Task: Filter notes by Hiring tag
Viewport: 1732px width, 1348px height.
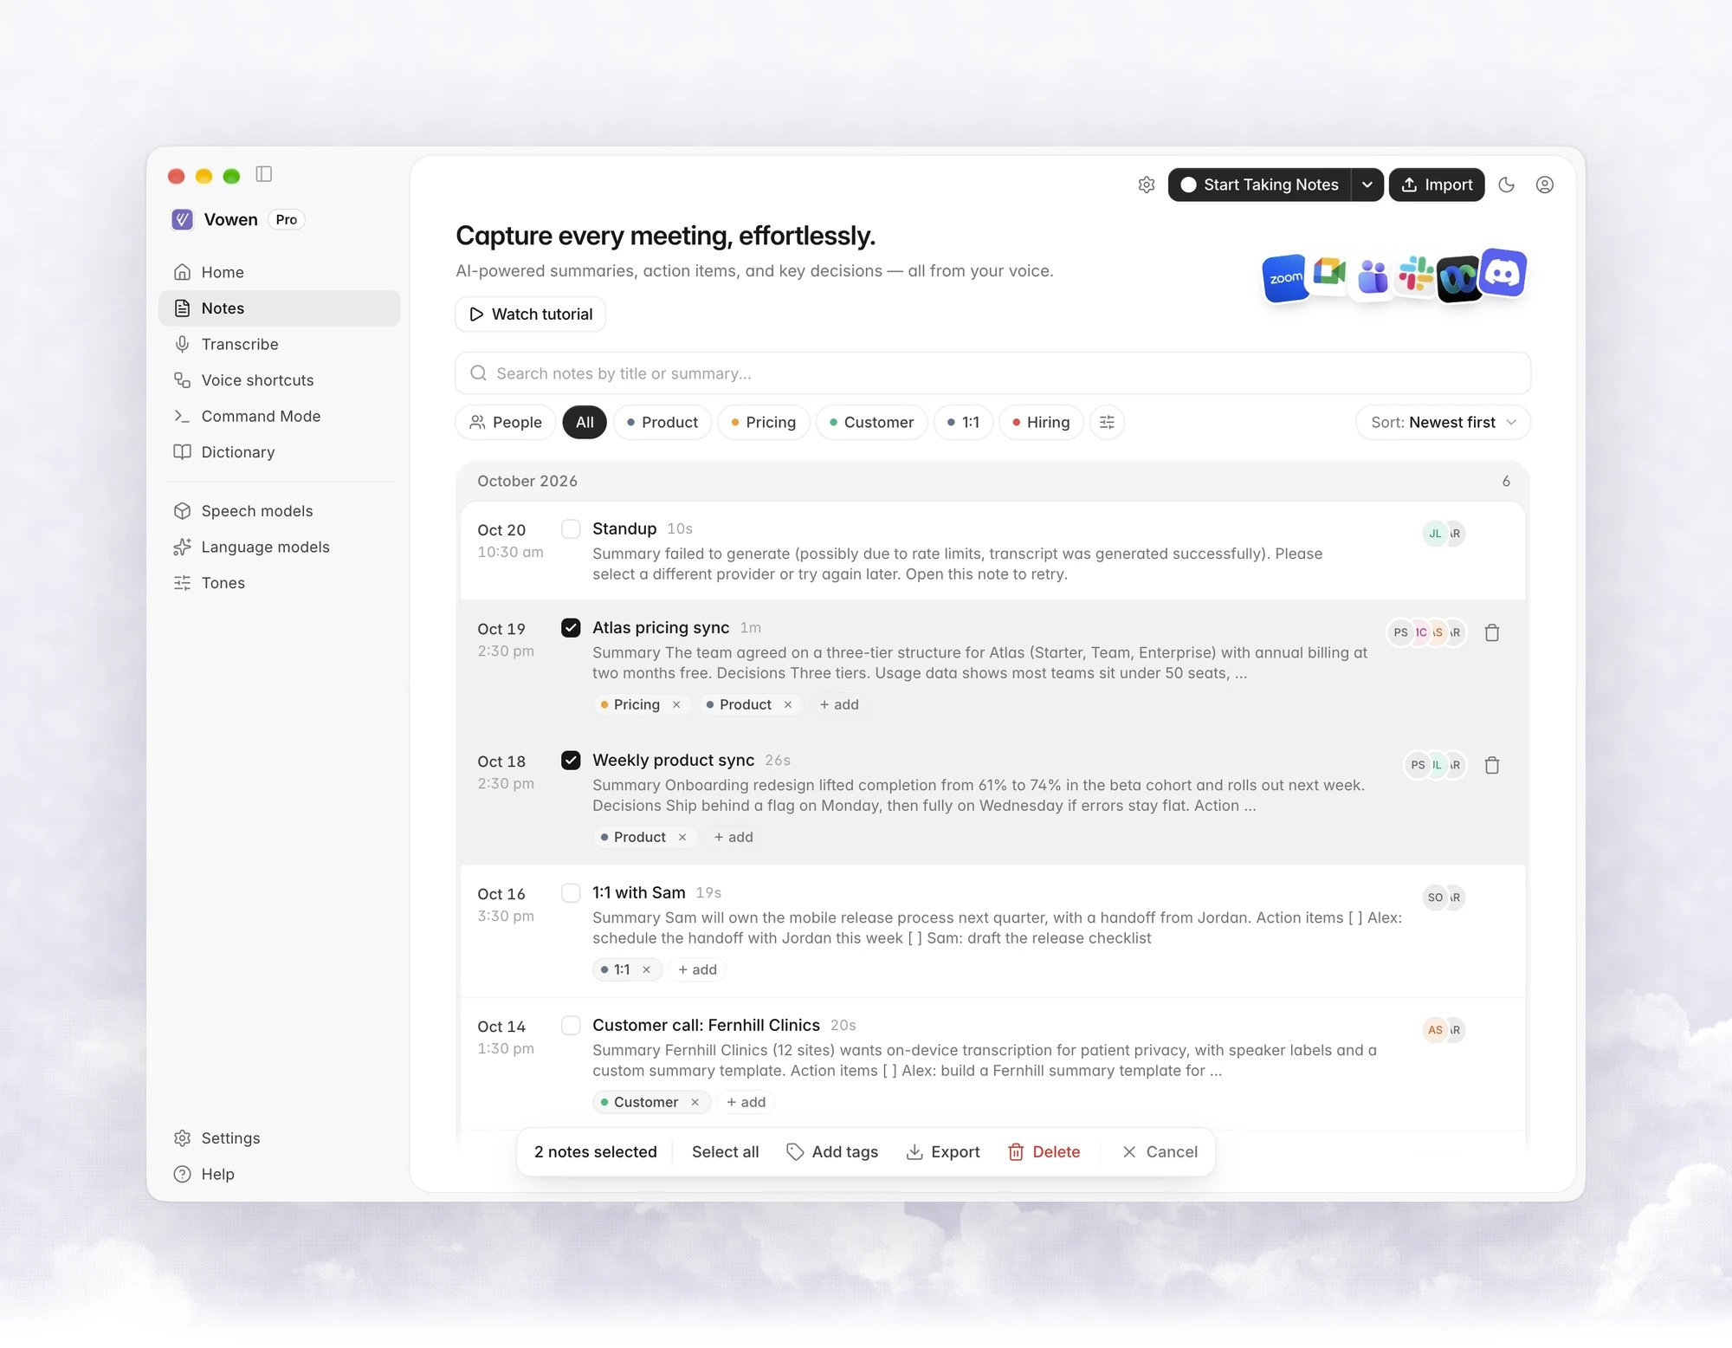Action: [1041, 422]
